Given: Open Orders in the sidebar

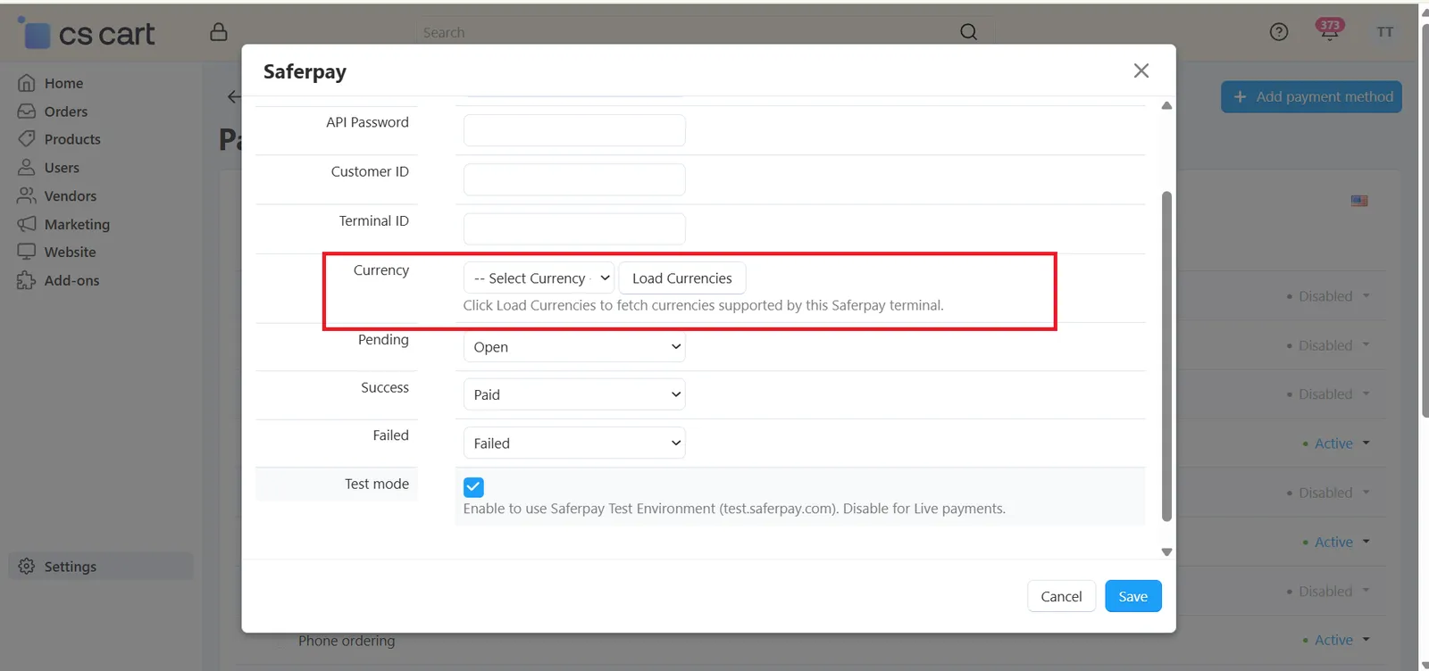Looking at the screenshot, I should [x=66, y=112].
